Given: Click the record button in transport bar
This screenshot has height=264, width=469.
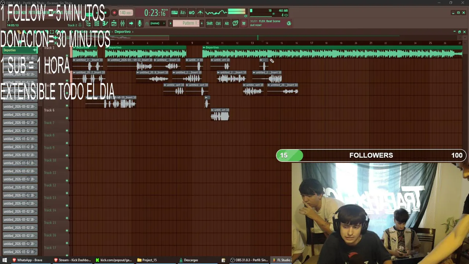Looking at the screenshot, I should (x=114, y=12).
